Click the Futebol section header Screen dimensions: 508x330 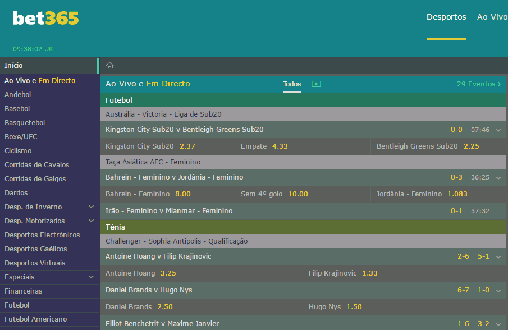coord(303,100)
